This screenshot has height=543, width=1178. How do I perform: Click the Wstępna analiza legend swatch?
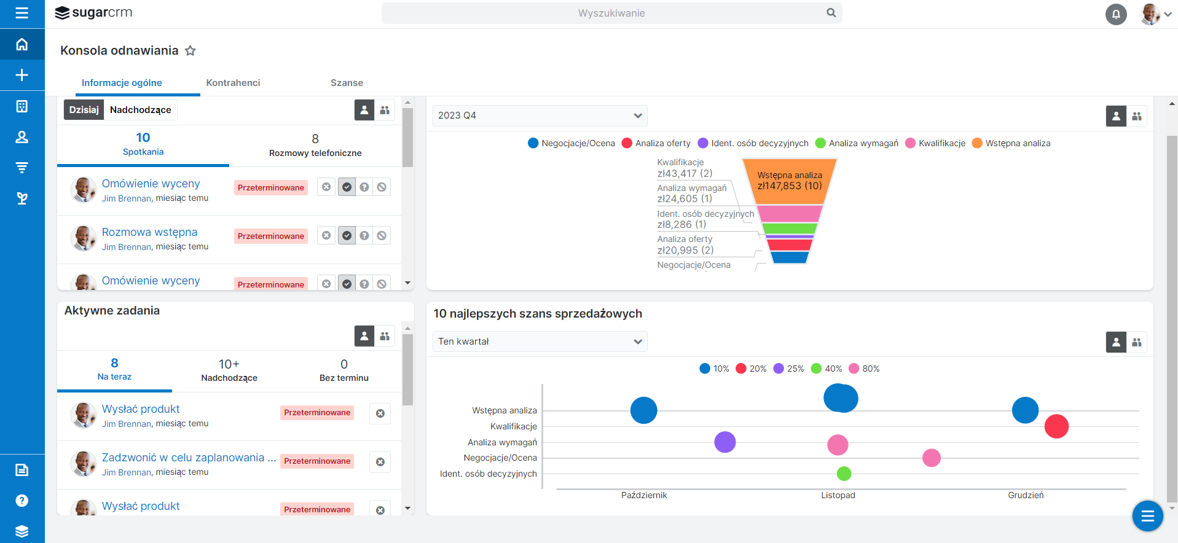pos(977,143)
